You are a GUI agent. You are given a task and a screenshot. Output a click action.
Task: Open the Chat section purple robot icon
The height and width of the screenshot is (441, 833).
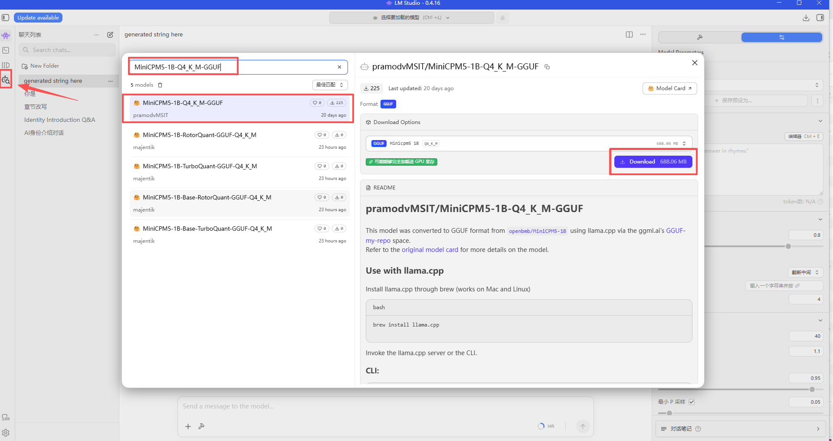click(6, 36)
